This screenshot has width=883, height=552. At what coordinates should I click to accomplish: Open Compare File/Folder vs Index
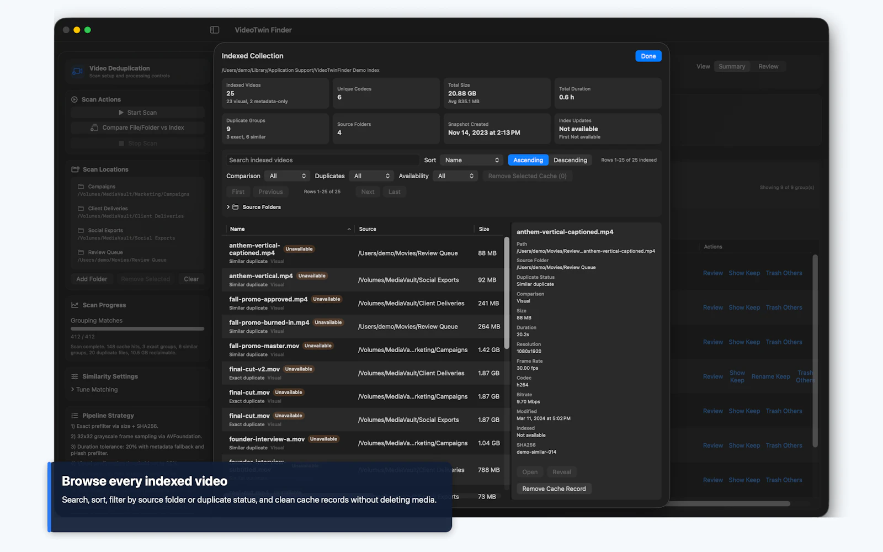pyautogui.click(x=137, y=128)
